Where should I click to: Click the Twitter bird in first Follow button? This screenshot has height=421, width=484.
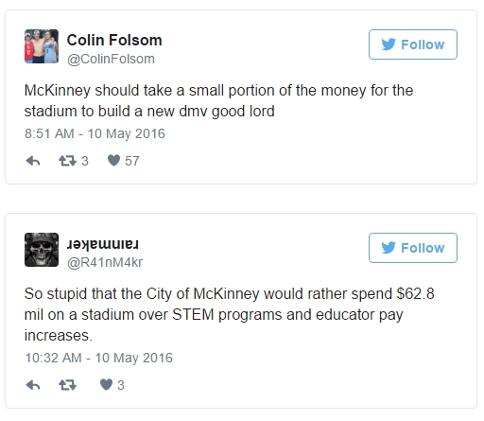(x=389, y=44)
